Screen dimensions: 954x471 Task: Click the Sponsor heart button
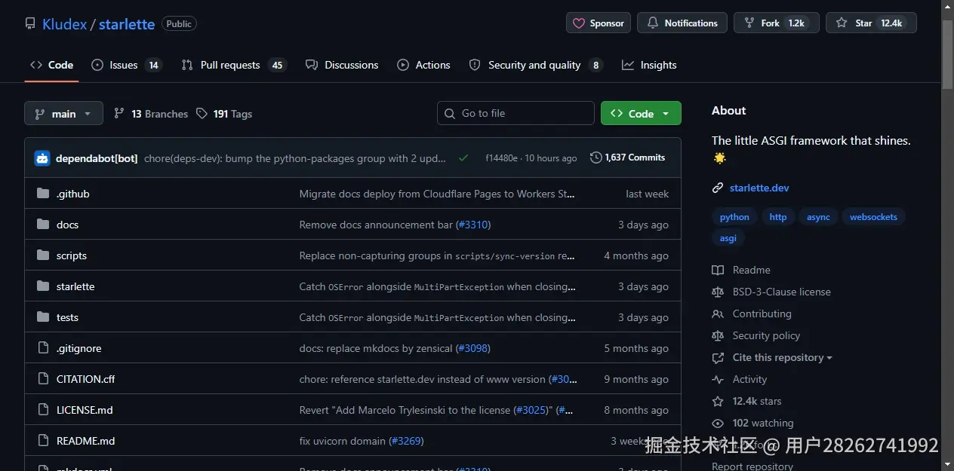click(599, 23)
